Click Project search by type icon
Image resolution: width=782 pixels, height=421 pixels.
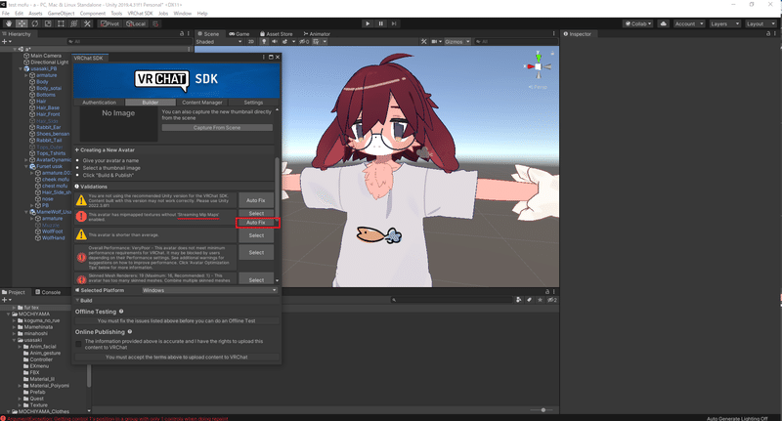point(519,300)
